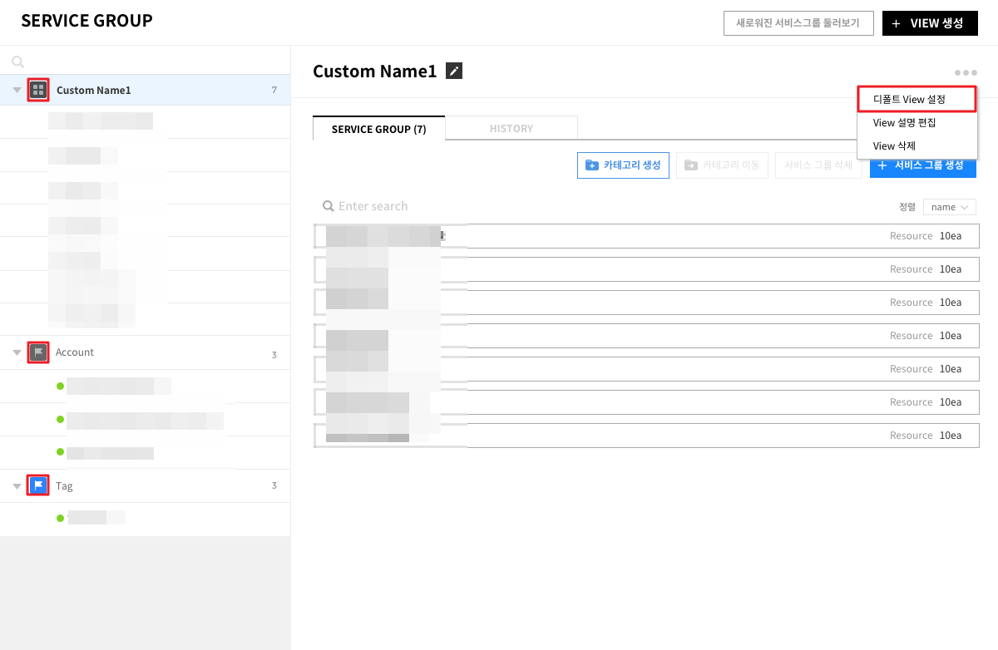Click the pencil edit icon beside Custom Name1

[453, 71]
